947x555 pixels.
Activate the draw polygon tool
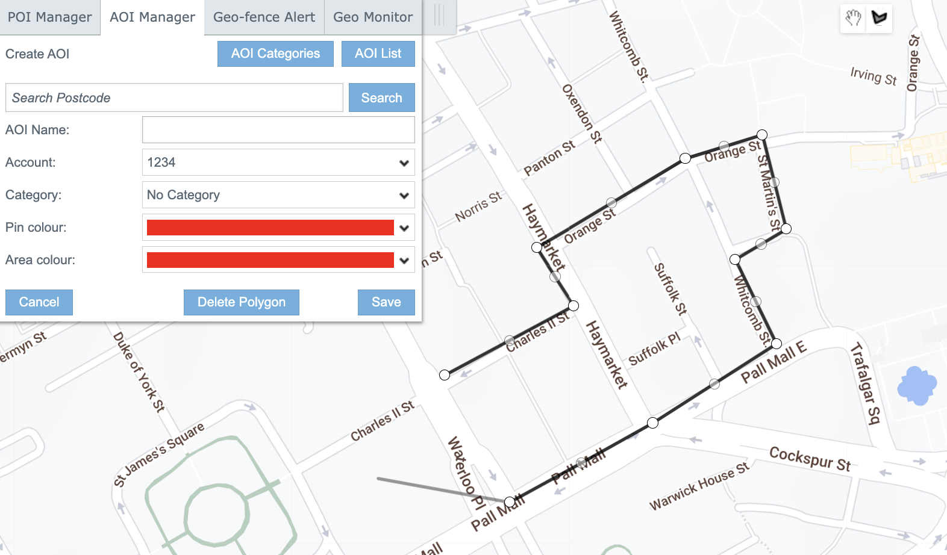click(x=879, y=18)
